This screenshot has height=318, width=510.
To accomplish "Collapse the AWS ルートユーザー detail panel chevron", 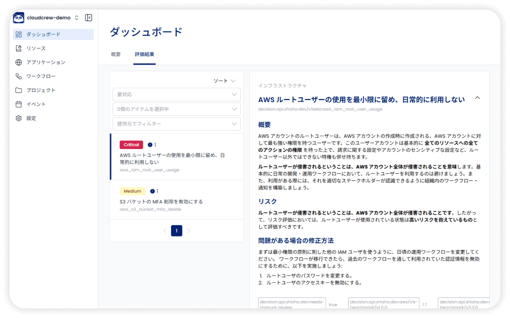I will coord(477,98).
